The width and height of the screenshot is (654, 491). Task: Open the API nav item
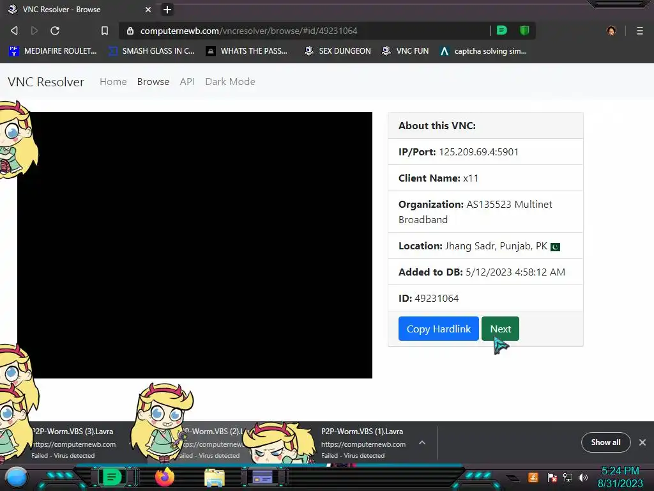pos(187,81)
